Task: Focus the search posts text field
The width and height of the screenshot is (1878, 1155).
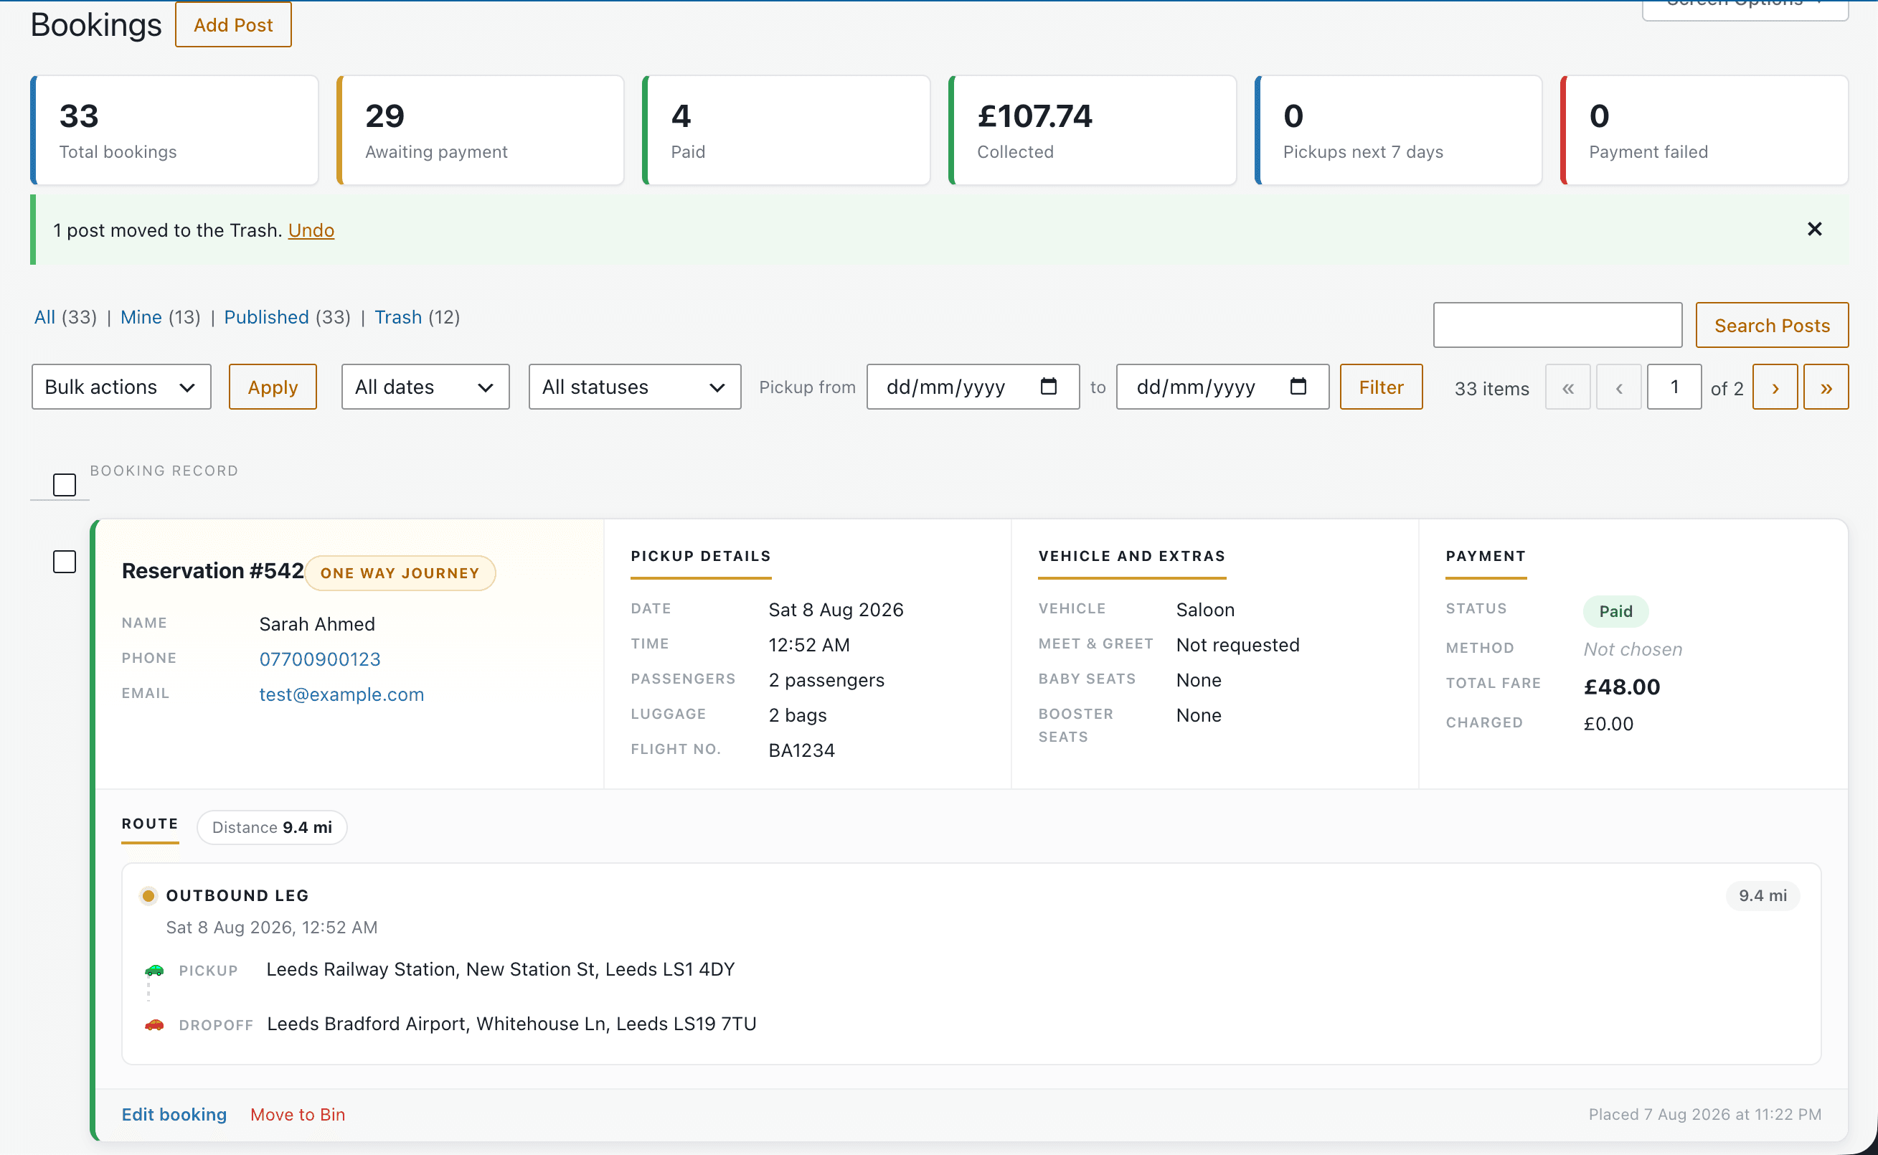Action: click(1557, 325)
